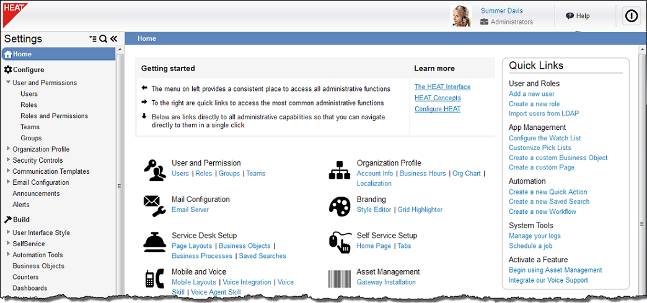Click the User and Permission keys icon
The image size is (647, 303).
(x=155, y=170)
